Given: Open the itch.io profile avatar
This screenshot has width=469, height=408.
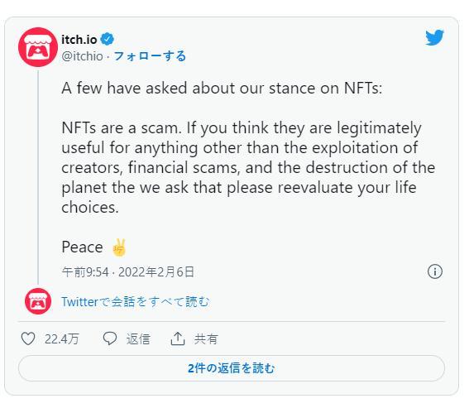Looking at the screenshot, I should (x=38, y=47).
